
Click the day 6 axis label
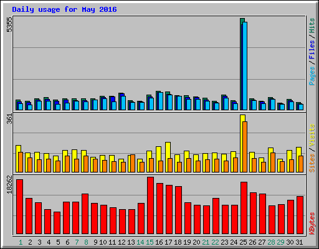pos(67,242)
